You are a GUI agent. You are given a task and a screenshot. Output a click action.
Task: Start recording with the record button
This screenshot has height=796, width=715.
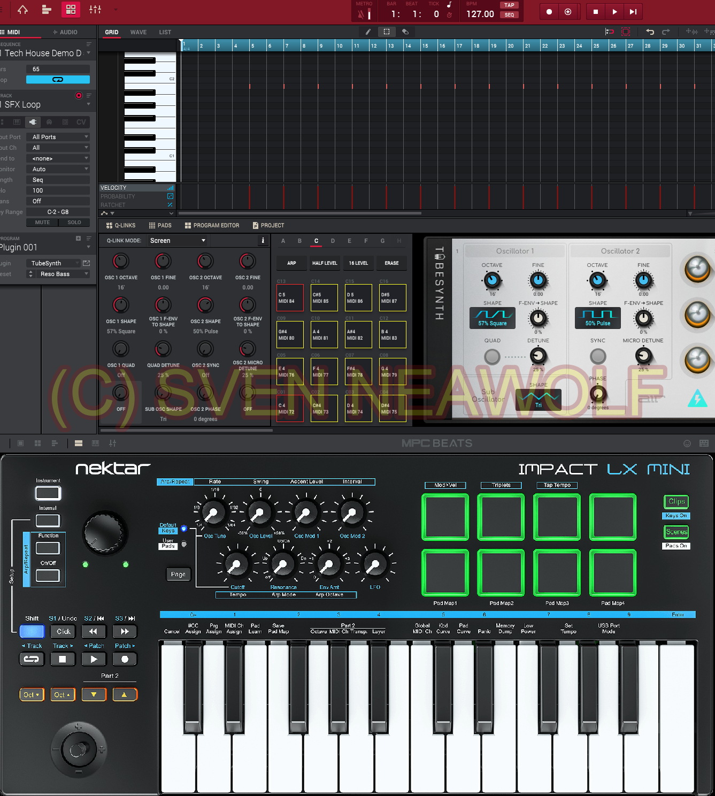point(549,12)
